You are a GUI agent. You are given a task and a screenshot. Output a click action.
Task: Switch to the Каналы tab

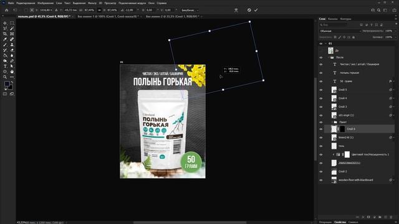tap(332, 19)
